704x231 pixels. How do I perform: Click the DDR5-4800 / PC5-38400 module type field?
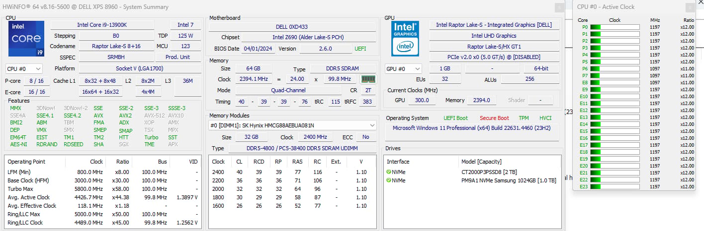pos(302,148)
